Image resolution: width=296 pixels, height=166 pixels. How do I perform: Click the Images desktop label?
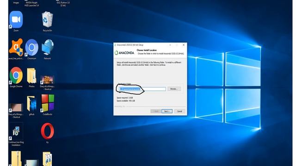16,3
